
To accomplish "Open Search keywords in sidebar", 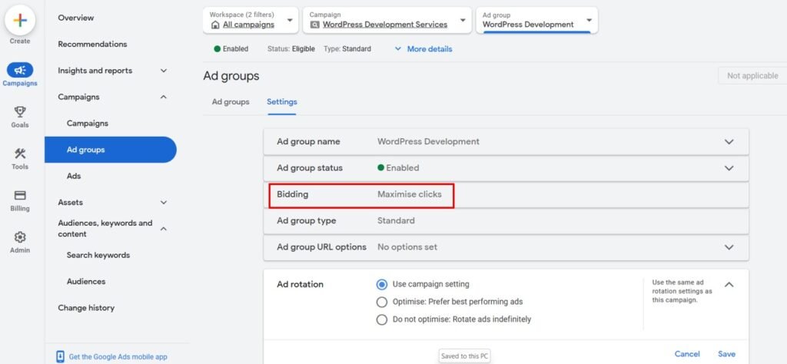I will (98, 255).
